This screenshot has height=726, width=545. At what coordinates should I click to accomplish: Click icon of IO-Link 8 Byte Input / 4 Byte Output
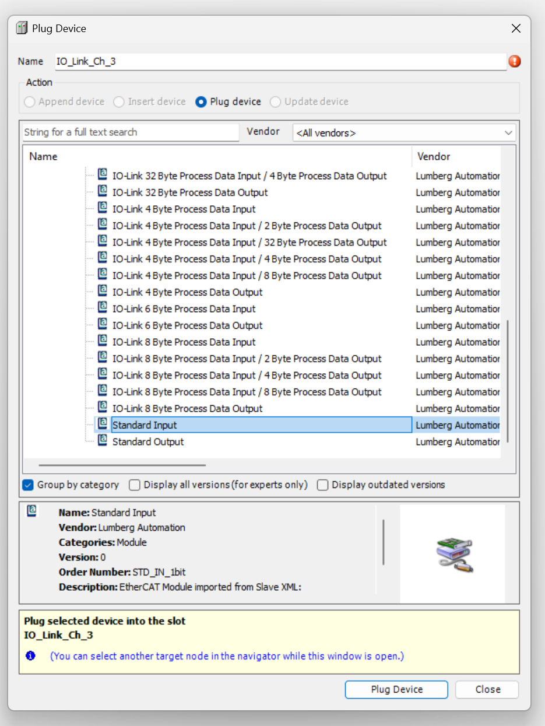click(103, 373)
